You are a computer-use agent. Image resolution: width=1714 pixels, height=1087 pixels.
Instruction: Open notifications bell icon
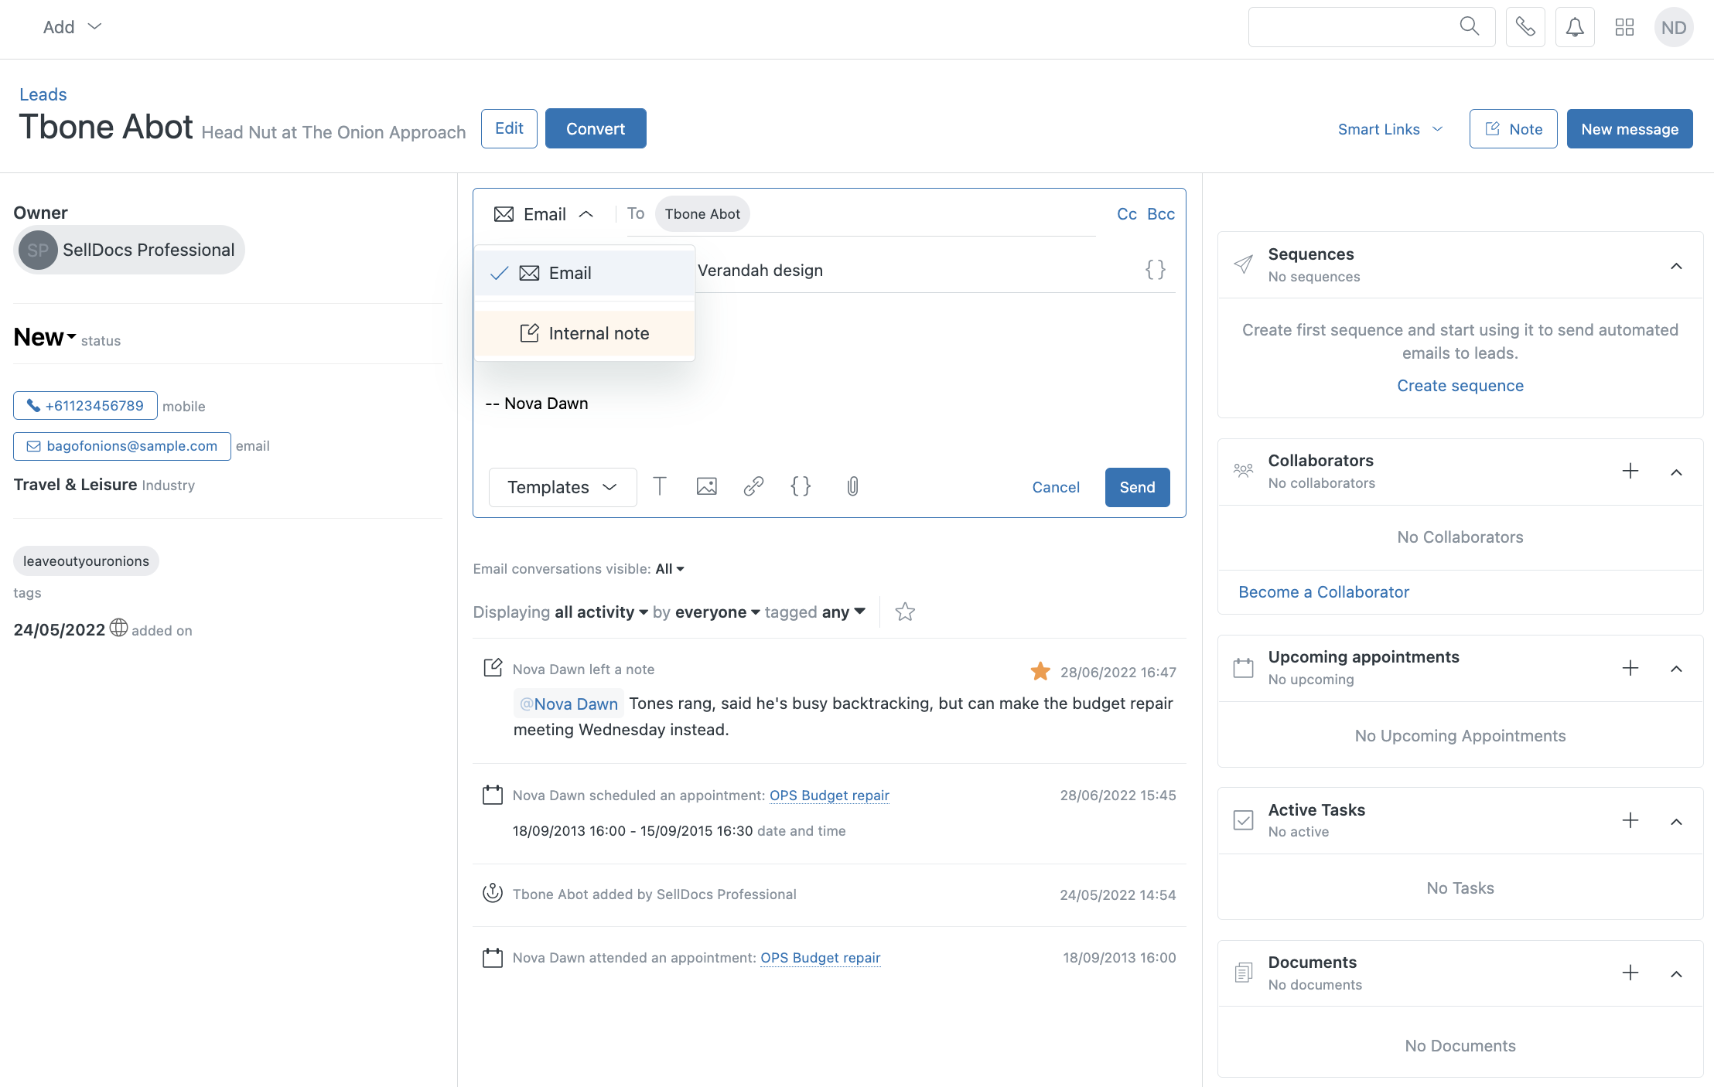[1574, 27]
